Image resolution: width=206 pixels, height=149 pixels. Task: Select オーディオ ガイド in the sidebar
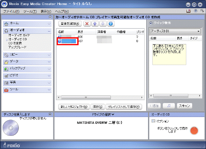(x=19, y=35)
